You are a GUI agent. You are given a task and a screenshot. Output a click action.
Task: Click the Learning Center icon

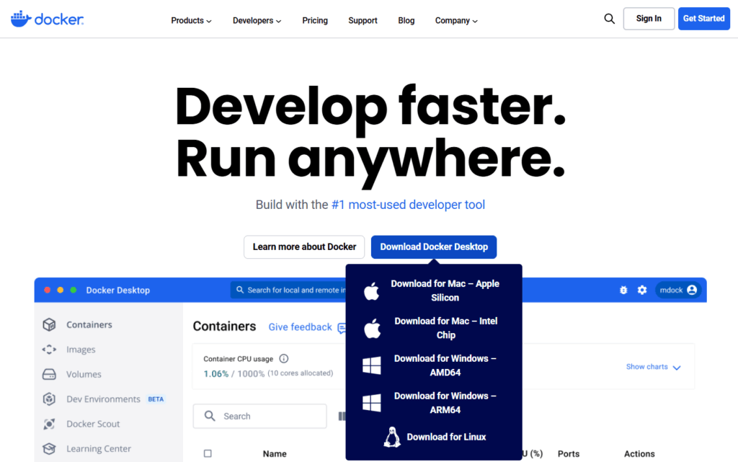click(49, 449)
